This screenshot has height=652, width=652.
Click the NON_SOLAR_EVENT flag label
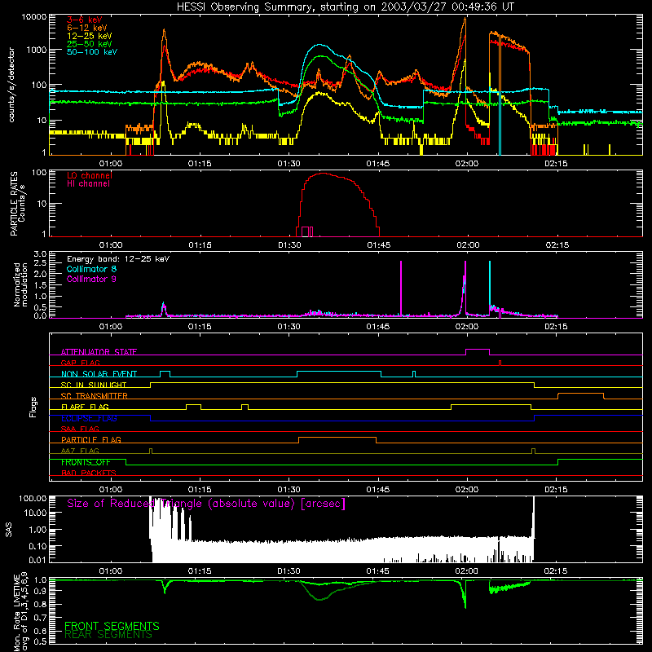click(99, 374)
